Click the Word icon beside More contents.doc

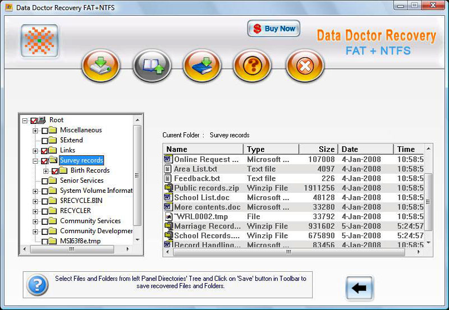point(168,207)
